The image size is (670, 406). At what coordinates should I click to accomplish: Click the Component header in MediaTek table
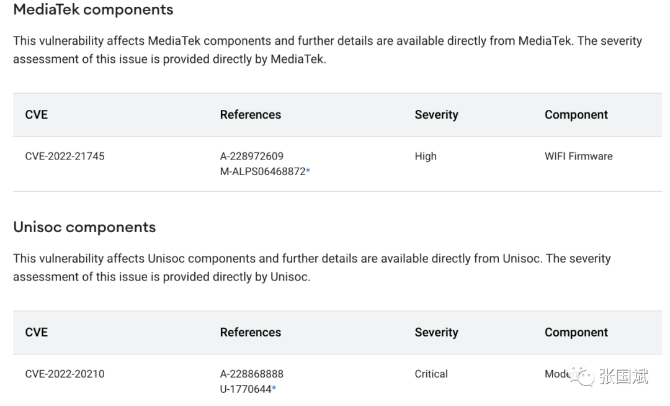576,115
